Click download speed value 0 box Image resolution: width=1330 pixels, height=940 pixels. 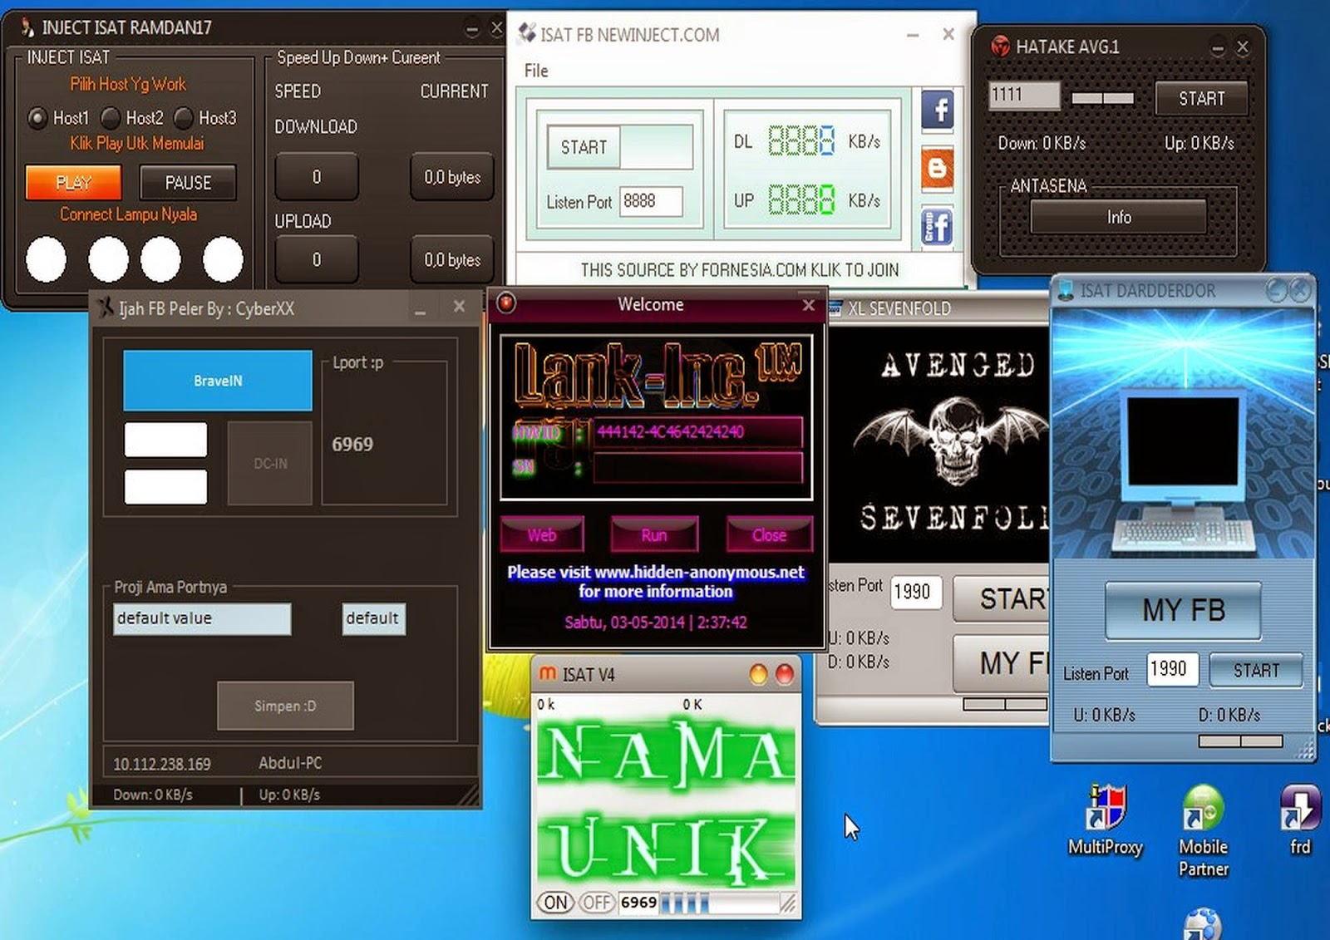[317, 176]
